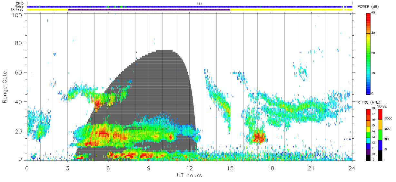Click the red echo patch near 17 UT
Image resolution: width=396 pixels, height=182 pixels.
pyautogui.click(x=258, y=137)
